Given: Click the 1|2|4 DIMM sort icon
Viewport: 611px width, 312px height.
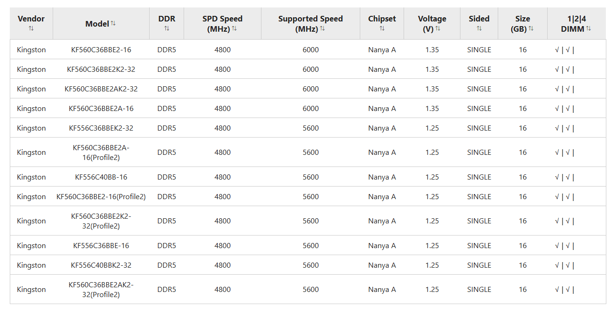Looking at the screenshot, I should pyautogui.click(x=589, y=28).
